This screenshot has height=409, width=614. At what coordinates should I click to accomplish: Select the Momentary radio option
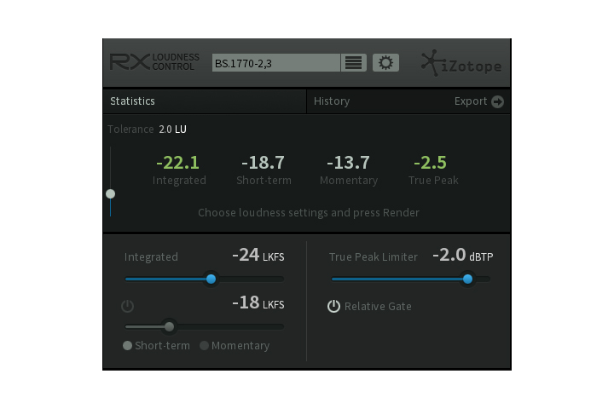point(205,346)
